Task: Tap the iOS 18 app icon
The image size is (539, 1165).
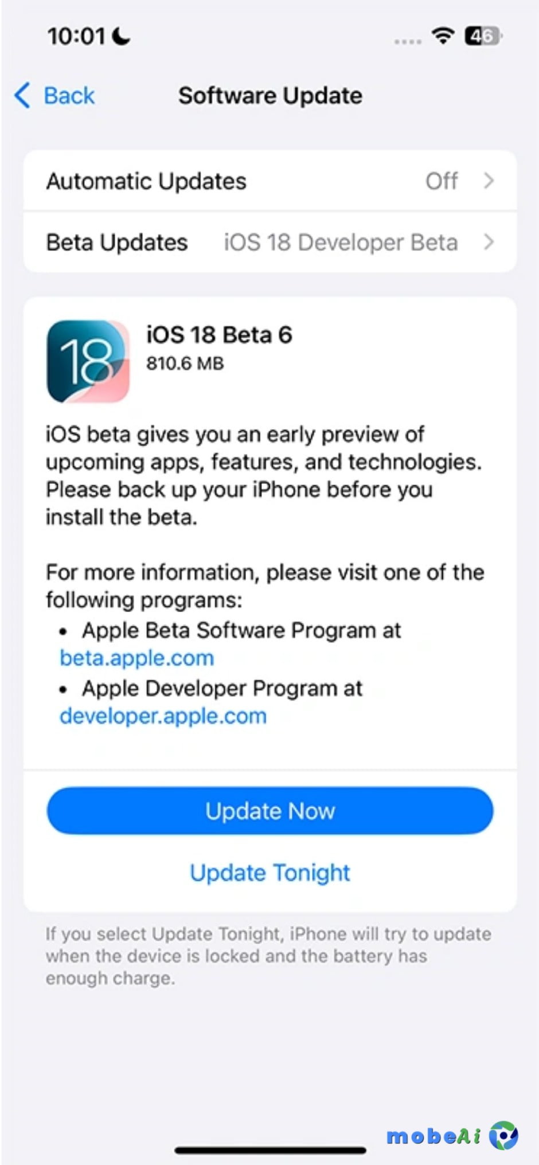Action: coord(88,361)
